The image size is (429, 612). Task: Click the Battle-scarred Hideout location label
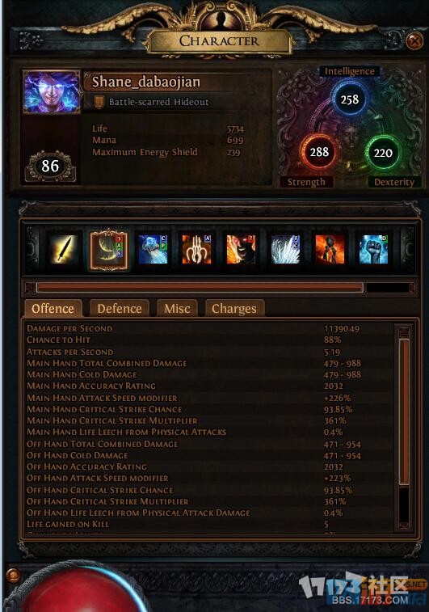point(158,102)
